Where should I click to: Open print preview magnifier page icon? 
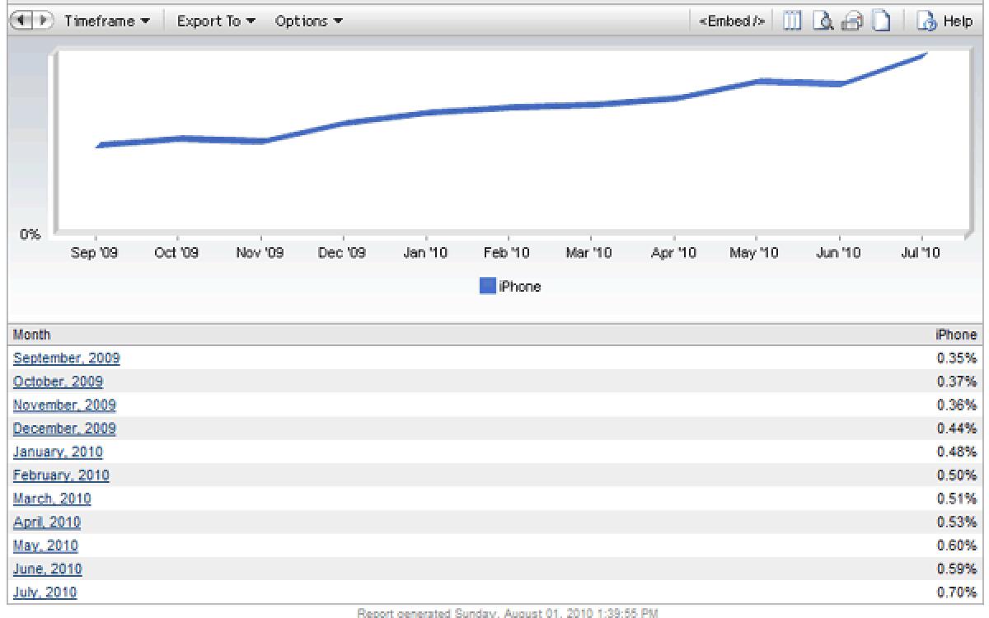click(x=822, y=21)
